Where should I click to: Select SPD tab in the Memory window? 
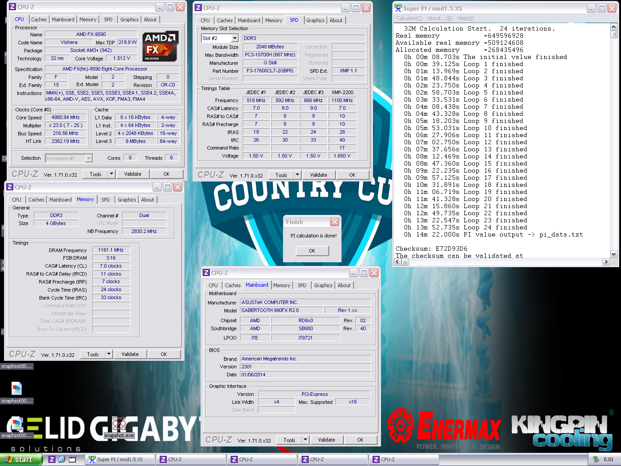106,200
